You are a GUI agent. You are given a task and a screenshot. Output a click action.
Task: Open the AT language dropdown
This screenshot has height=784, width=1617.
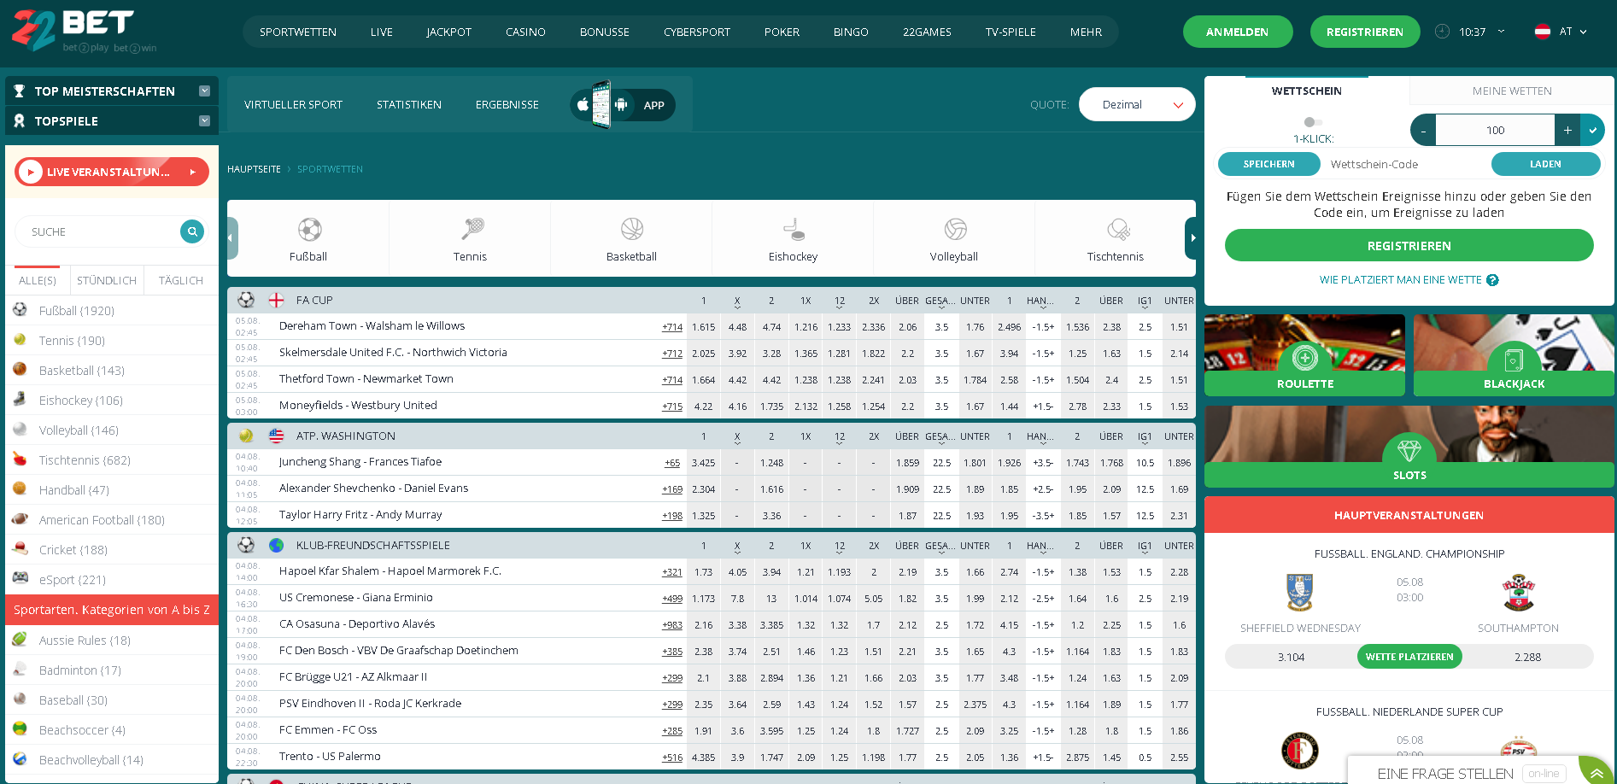1562,32
